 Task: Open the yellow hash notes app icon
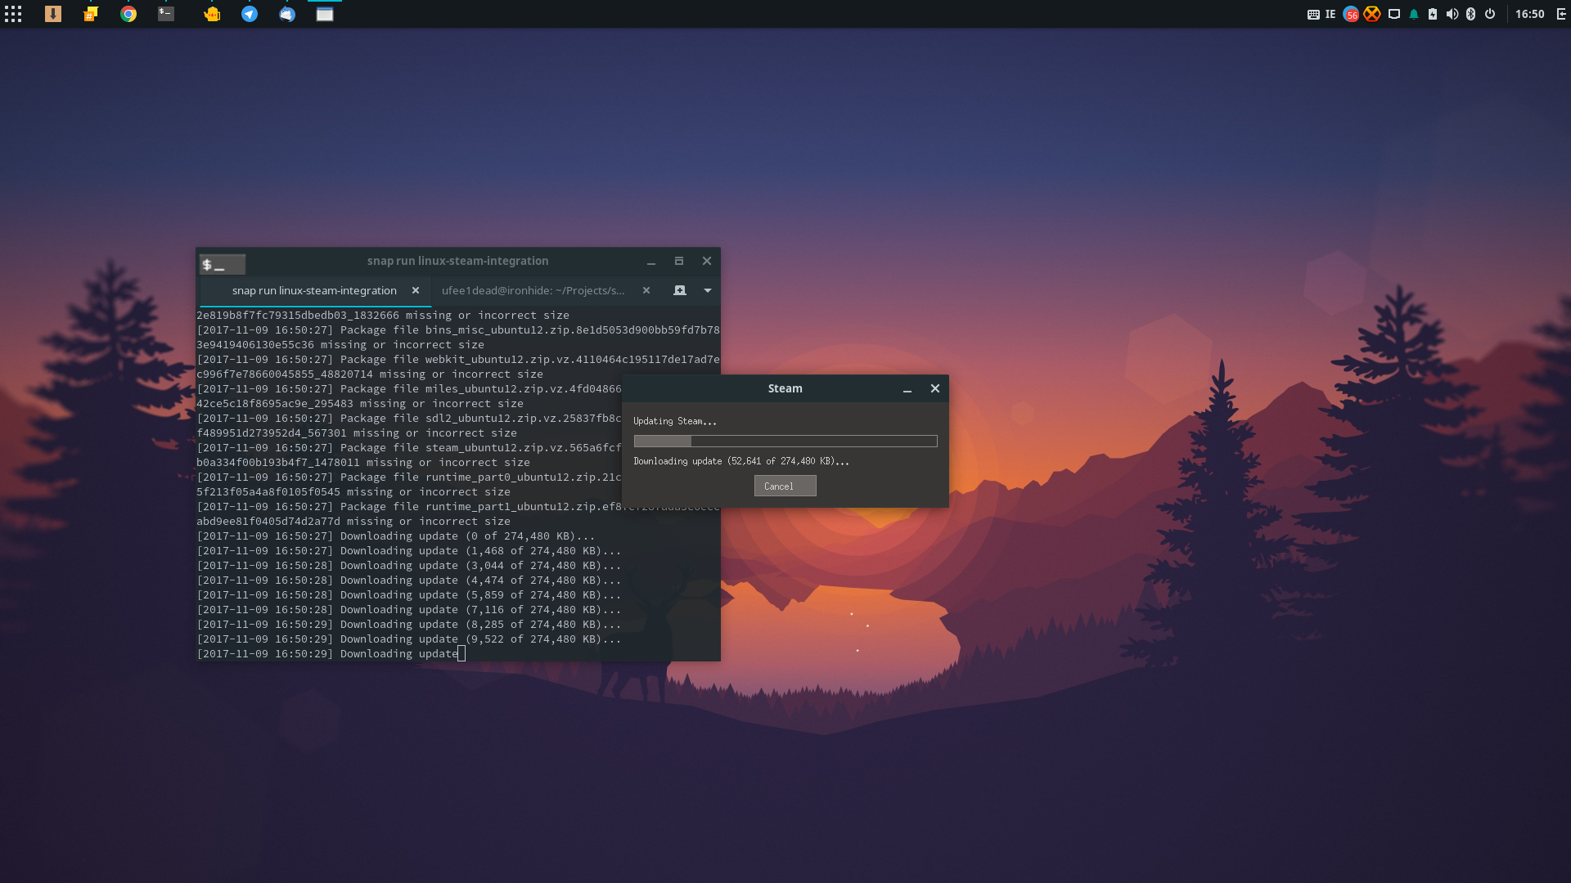point(91,14)
